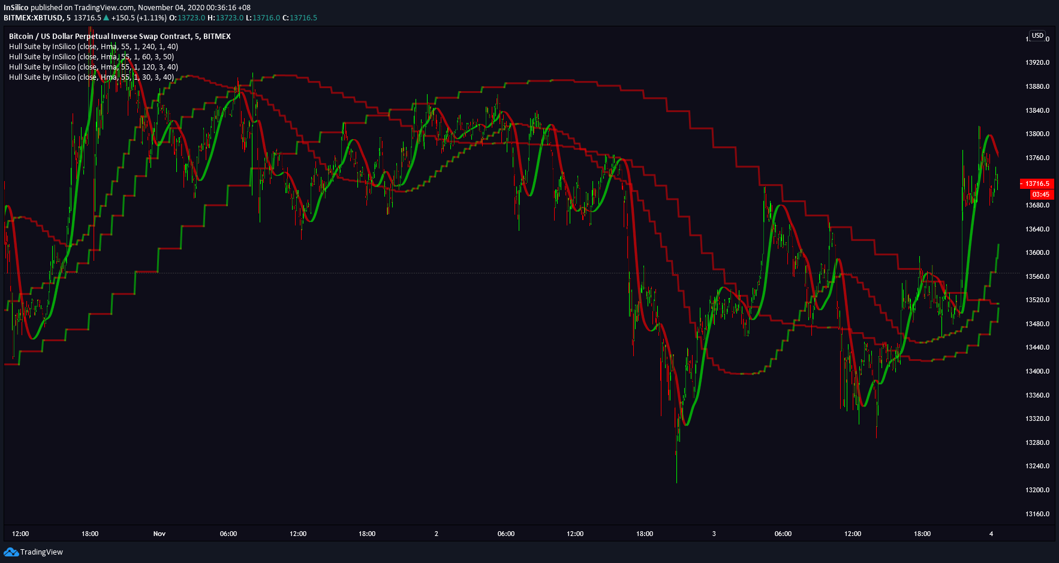1059x563 pixels.
Task: Click the 13320.0 price axis label
Action: (x=1037, y=419)
